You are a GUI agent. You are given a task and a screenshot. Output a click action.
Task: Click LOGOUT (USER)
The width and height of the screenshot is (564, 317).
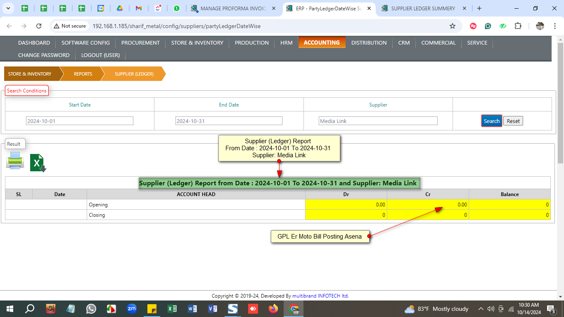tap(100, 55)
